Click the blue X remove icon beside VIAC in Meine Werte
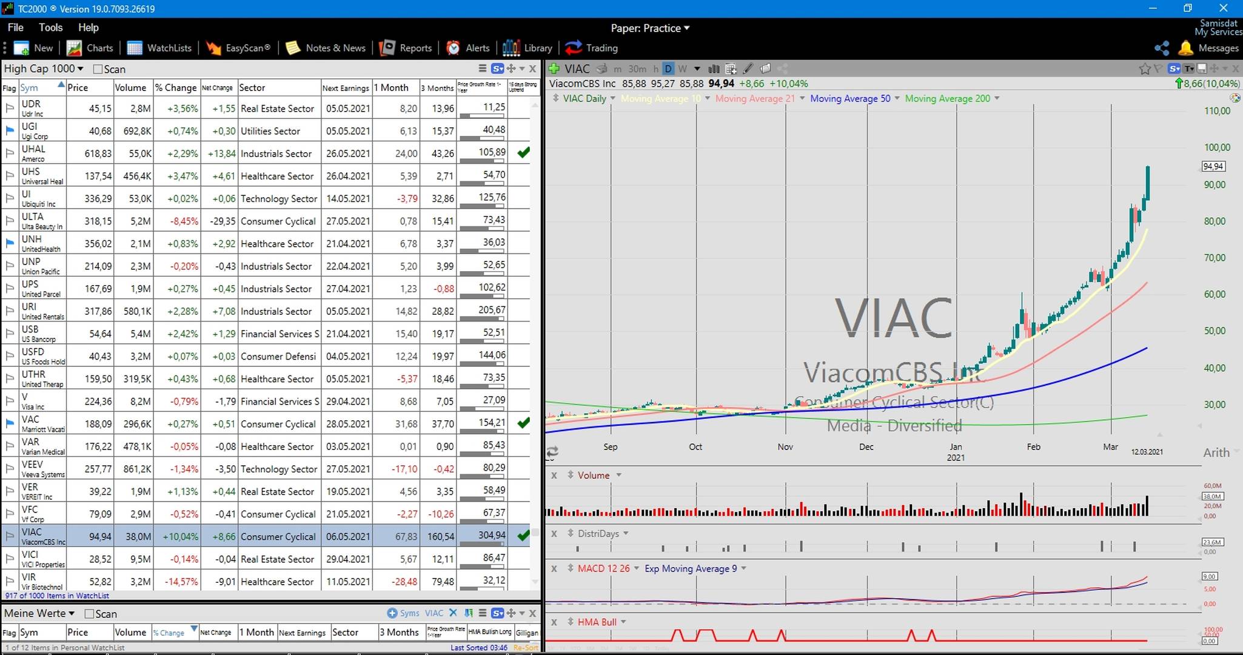 point(452,613)
